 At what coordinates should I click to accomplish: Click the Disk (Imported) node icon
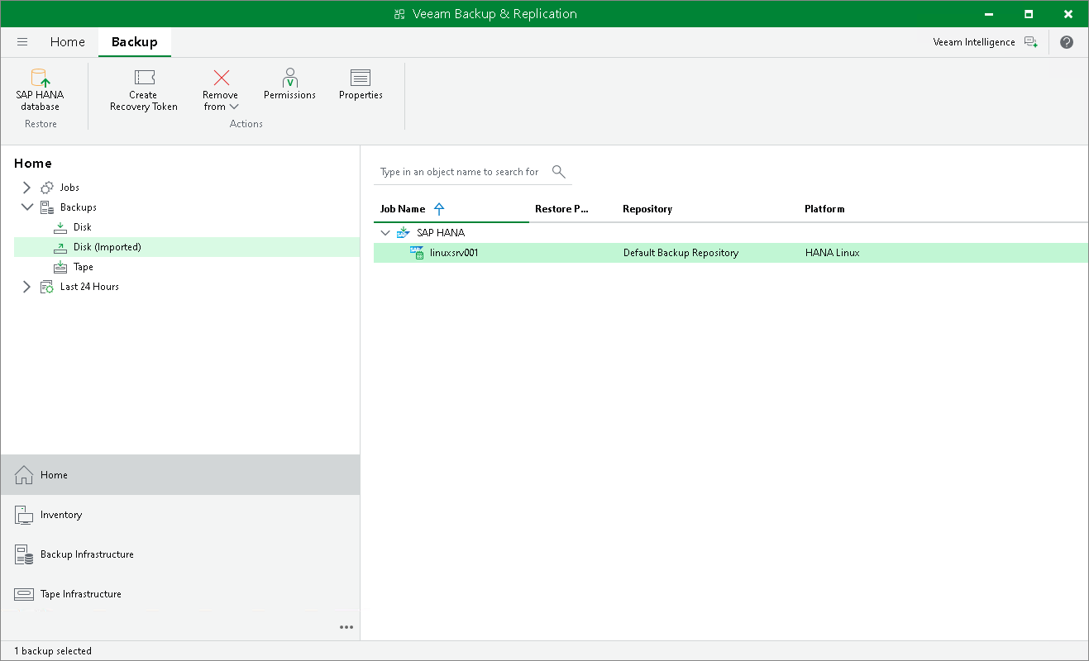click(60, 247)
